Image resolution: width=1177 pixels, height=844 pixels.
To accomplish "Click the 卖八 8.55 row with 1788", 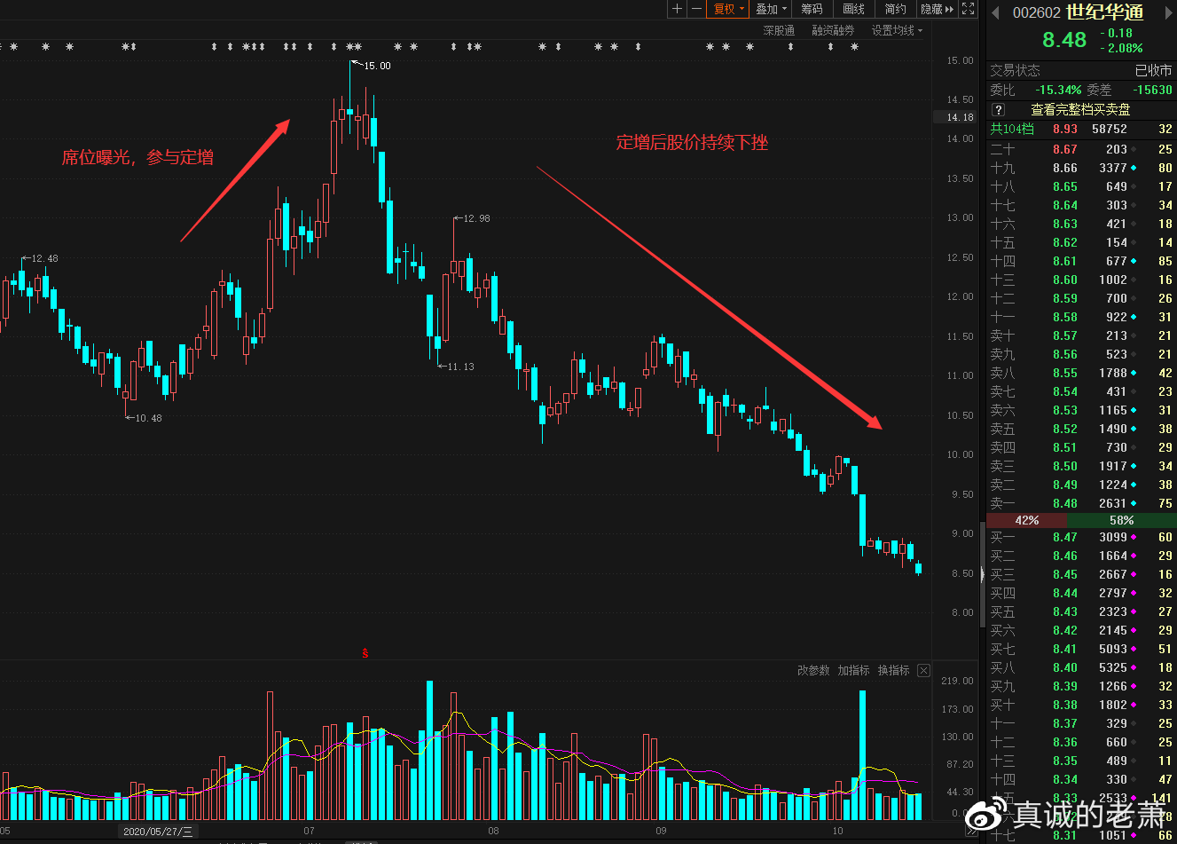I will 1081,373.
